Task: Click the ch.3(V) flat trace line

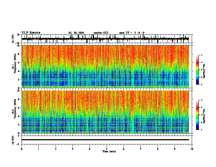Action: pyautogui.click(x=105, y=140)
